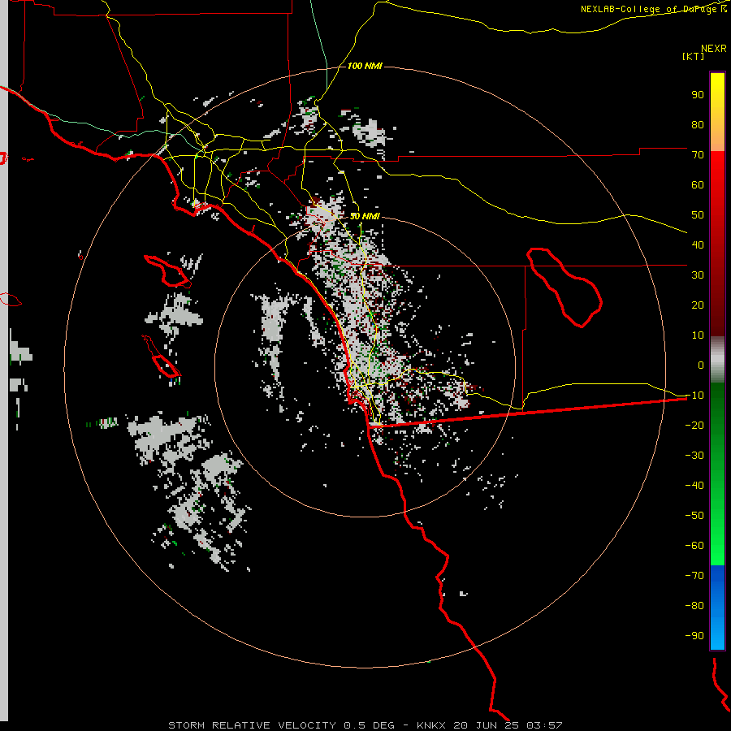Select the gray zero-velocity band of the color bar
The width and height of the screenshot is (731, 731).
coord(717,360)
